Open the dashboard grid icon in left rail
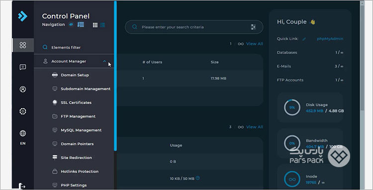373x190 pixels. tap(23, 45)
